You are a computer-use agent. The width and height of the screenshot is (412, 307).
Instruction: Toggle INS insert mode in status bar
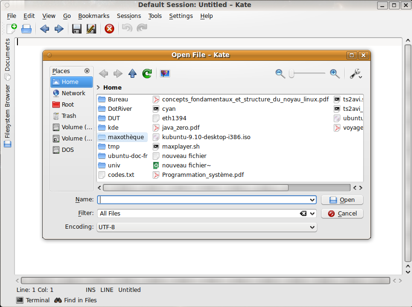click(x=91, y=290)
